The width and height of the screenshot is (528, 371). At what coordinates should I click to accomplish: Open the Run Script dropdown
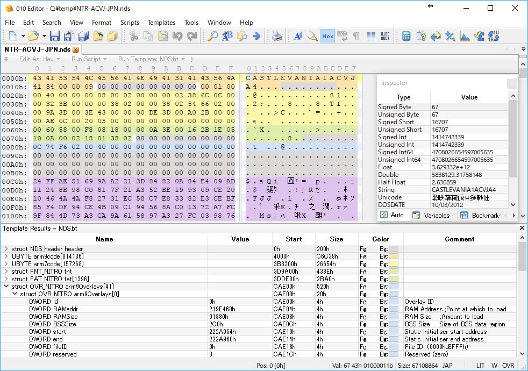click(89, 59)
